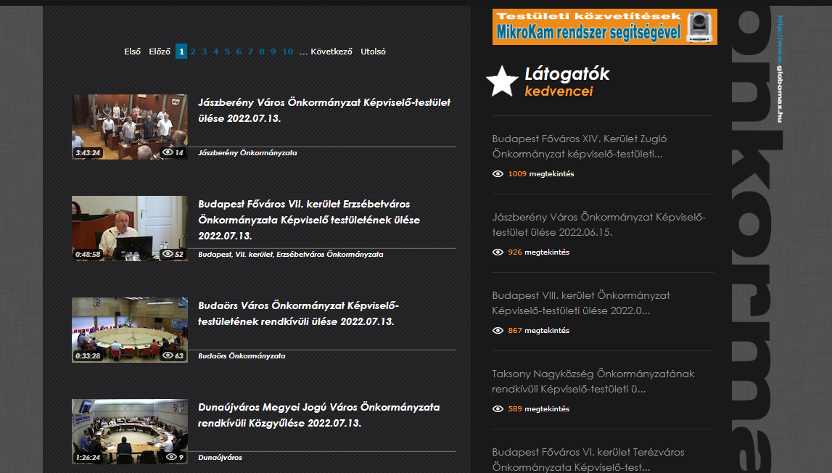Click the globomax.hu vertical link
This screenshot has width=832, height=473.
[780, 69]
